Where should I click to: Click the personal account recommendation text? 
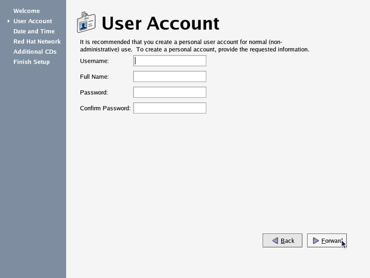pyautogui.click(x=194, y=46)
